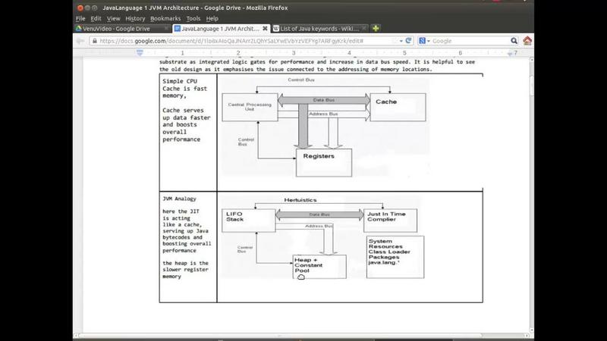Click the browser back arrow

click(80, 41)
